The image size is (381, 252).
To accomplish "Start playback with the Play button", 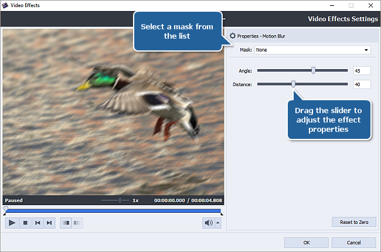I will coord(12,223).
